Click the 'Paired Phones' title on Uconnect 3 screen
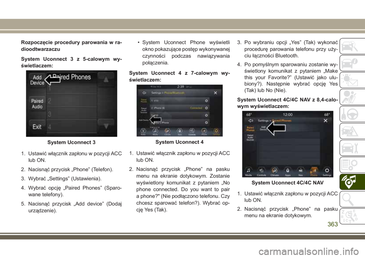365x258 pixels. coord(72,77)
